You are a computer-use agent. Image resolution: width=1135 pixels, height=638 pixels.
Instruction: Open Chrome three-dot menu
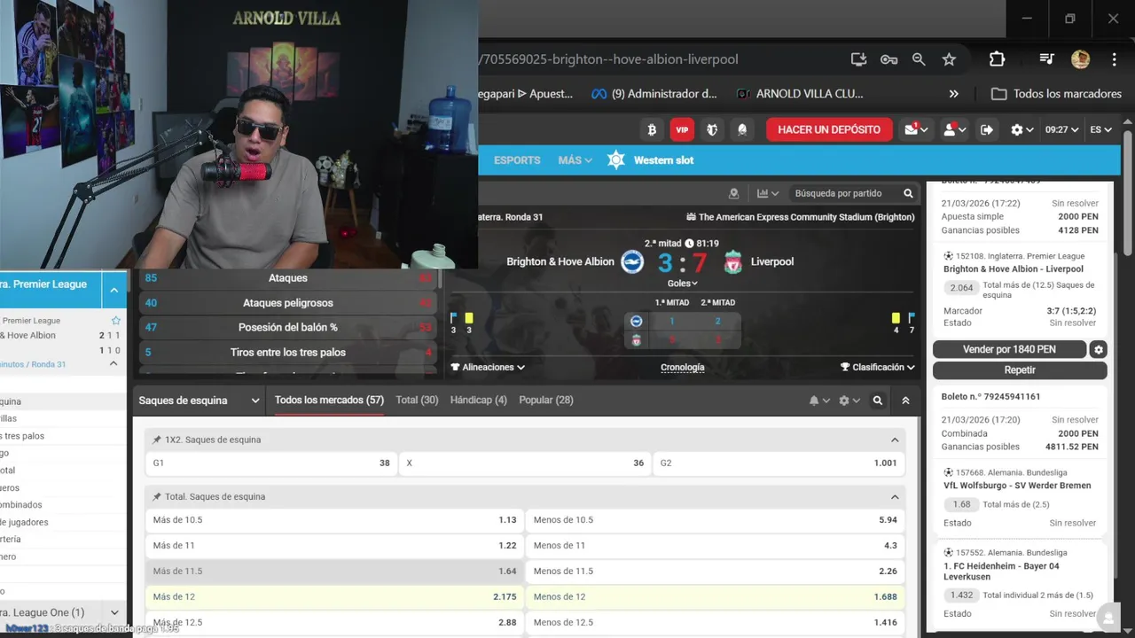[x=1114, y=59]
